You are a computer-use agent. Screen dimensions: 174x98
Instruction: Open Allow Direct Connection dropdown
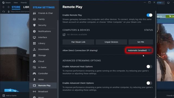(x=139, y=50)
